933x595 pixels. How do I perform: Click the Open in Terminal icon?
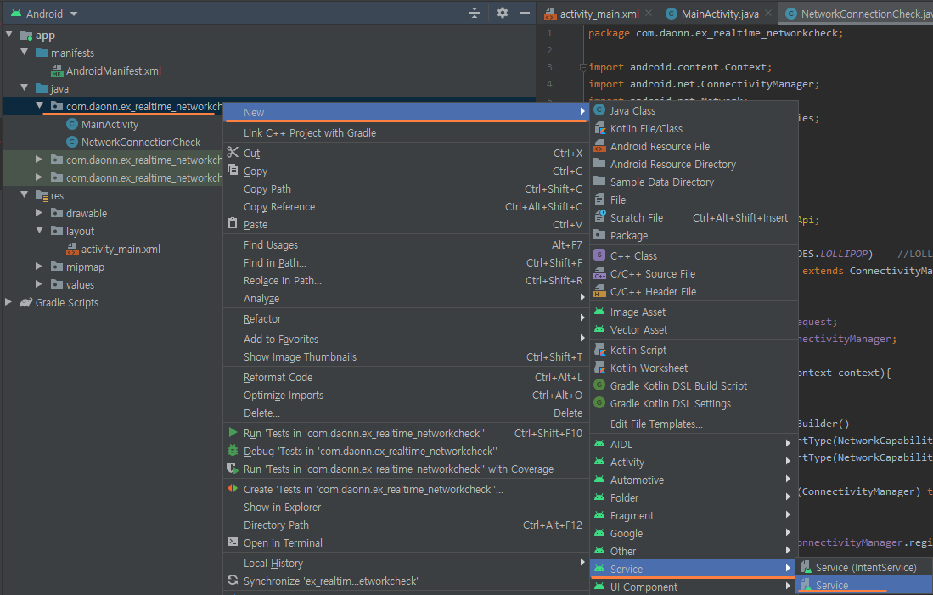[x=233, y=542]
